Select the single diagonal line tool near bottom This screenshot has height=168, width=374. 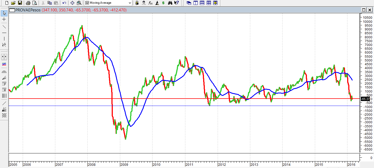click(x=4, y=103)
